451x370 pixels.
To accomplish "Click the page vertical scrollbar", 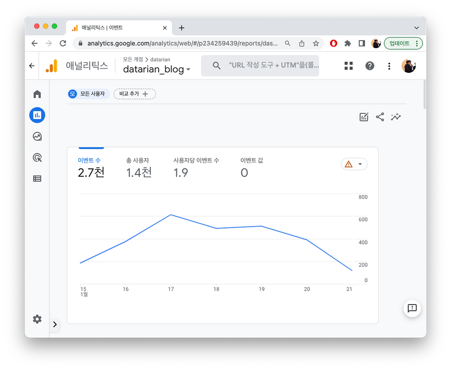I will tap(425, 94).
